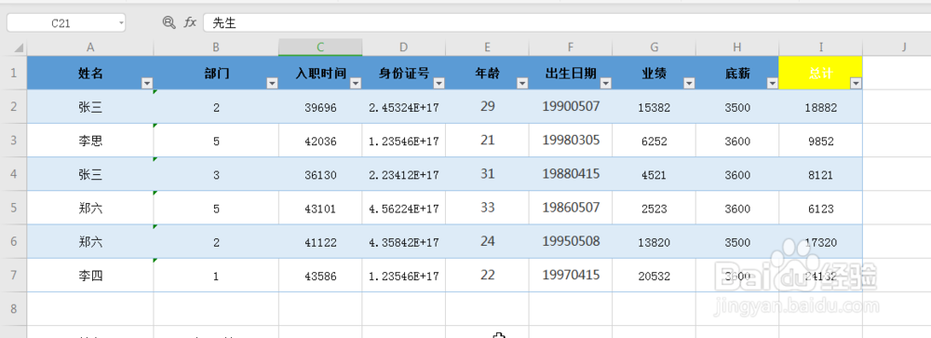Click age cell 33

coord(488,208)
